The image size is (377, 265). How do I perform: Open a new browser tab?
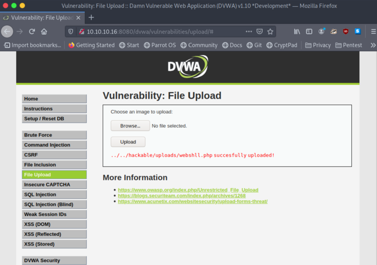(91, 17)
